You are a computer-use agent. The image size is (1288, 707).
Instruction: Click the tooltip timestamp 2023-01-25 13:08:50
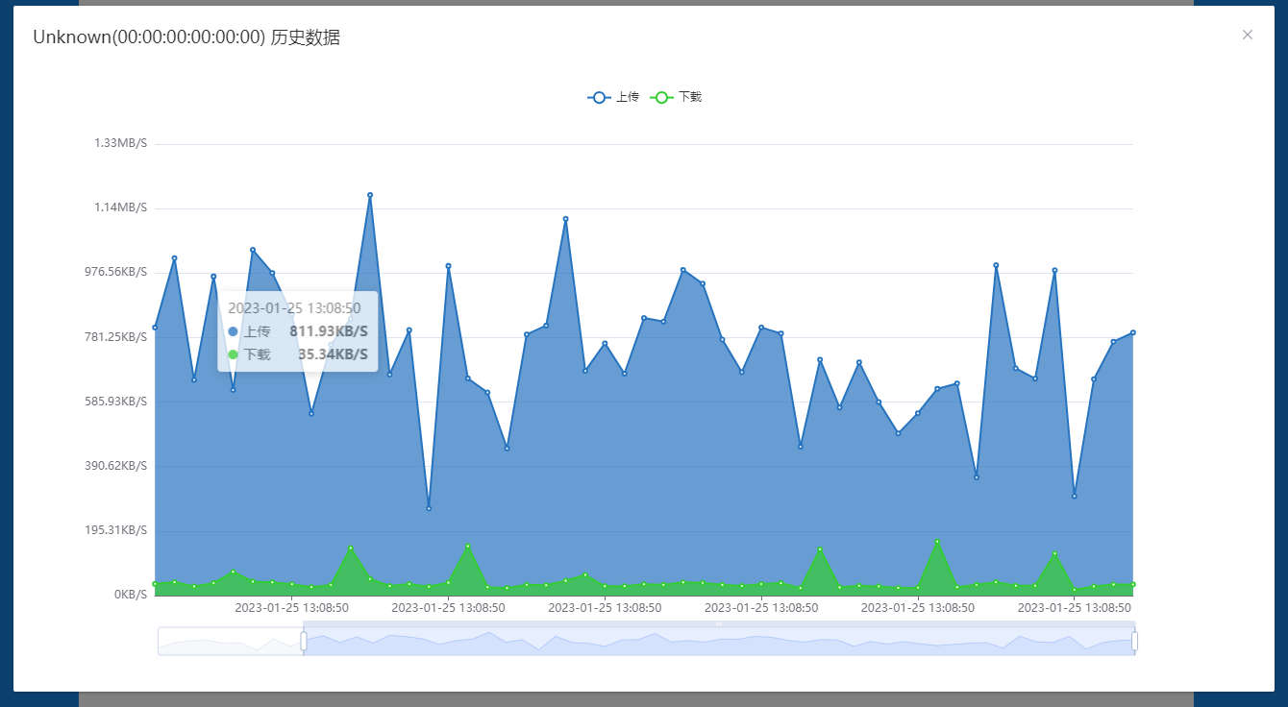294,308
